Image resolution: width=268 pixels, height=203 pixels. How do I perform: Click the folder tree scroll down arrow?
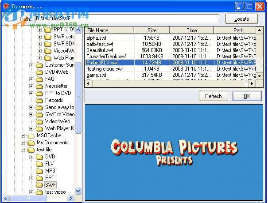(x=78, y=191)
